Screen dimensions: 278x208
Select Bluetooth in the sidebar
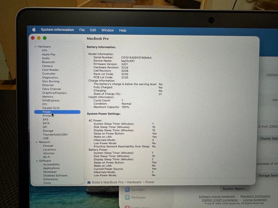point(48,62)
